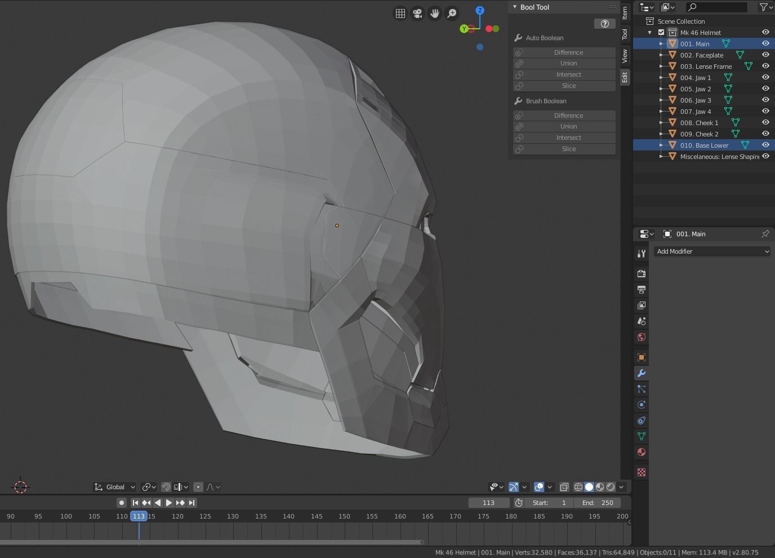Open shading options dropdown arrow
Image resolution: width=775 pixels, height=558 pixels.
click(x=622, y=487)
